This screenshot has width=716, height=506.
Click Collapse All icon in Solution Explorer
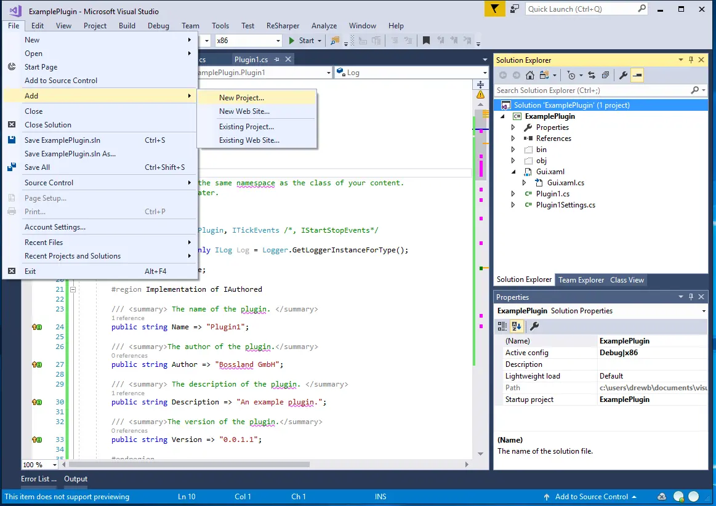(x=606, y=75)
